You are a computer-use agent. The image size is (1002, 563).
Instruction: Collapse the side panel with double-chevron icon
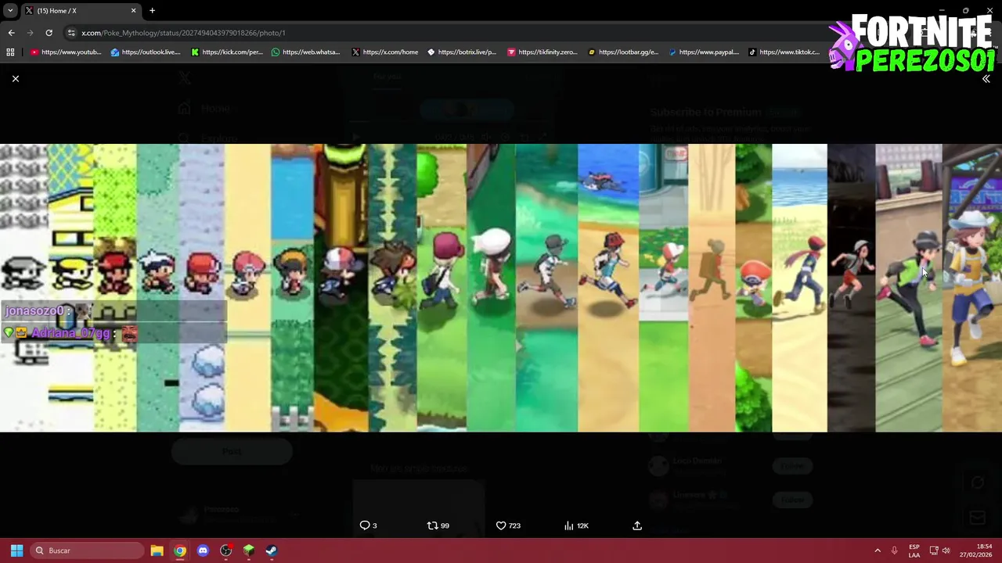coord(986,79)
